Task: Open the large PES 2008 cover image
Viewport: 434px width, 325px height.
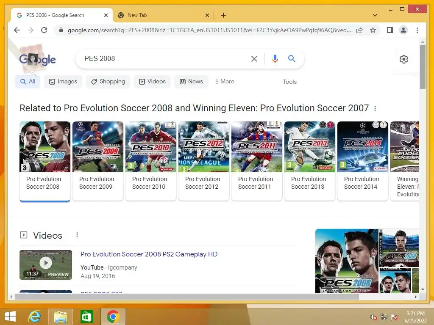Action: click(x=347, y=261)
